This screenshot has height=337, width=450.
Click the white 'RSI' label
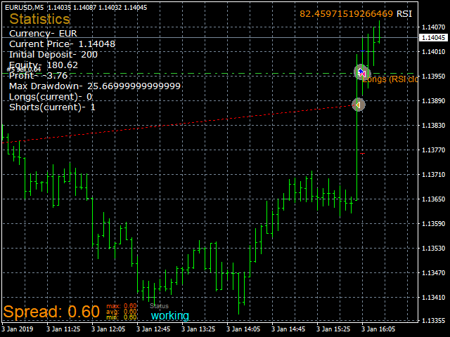click(x=404, y=14)
